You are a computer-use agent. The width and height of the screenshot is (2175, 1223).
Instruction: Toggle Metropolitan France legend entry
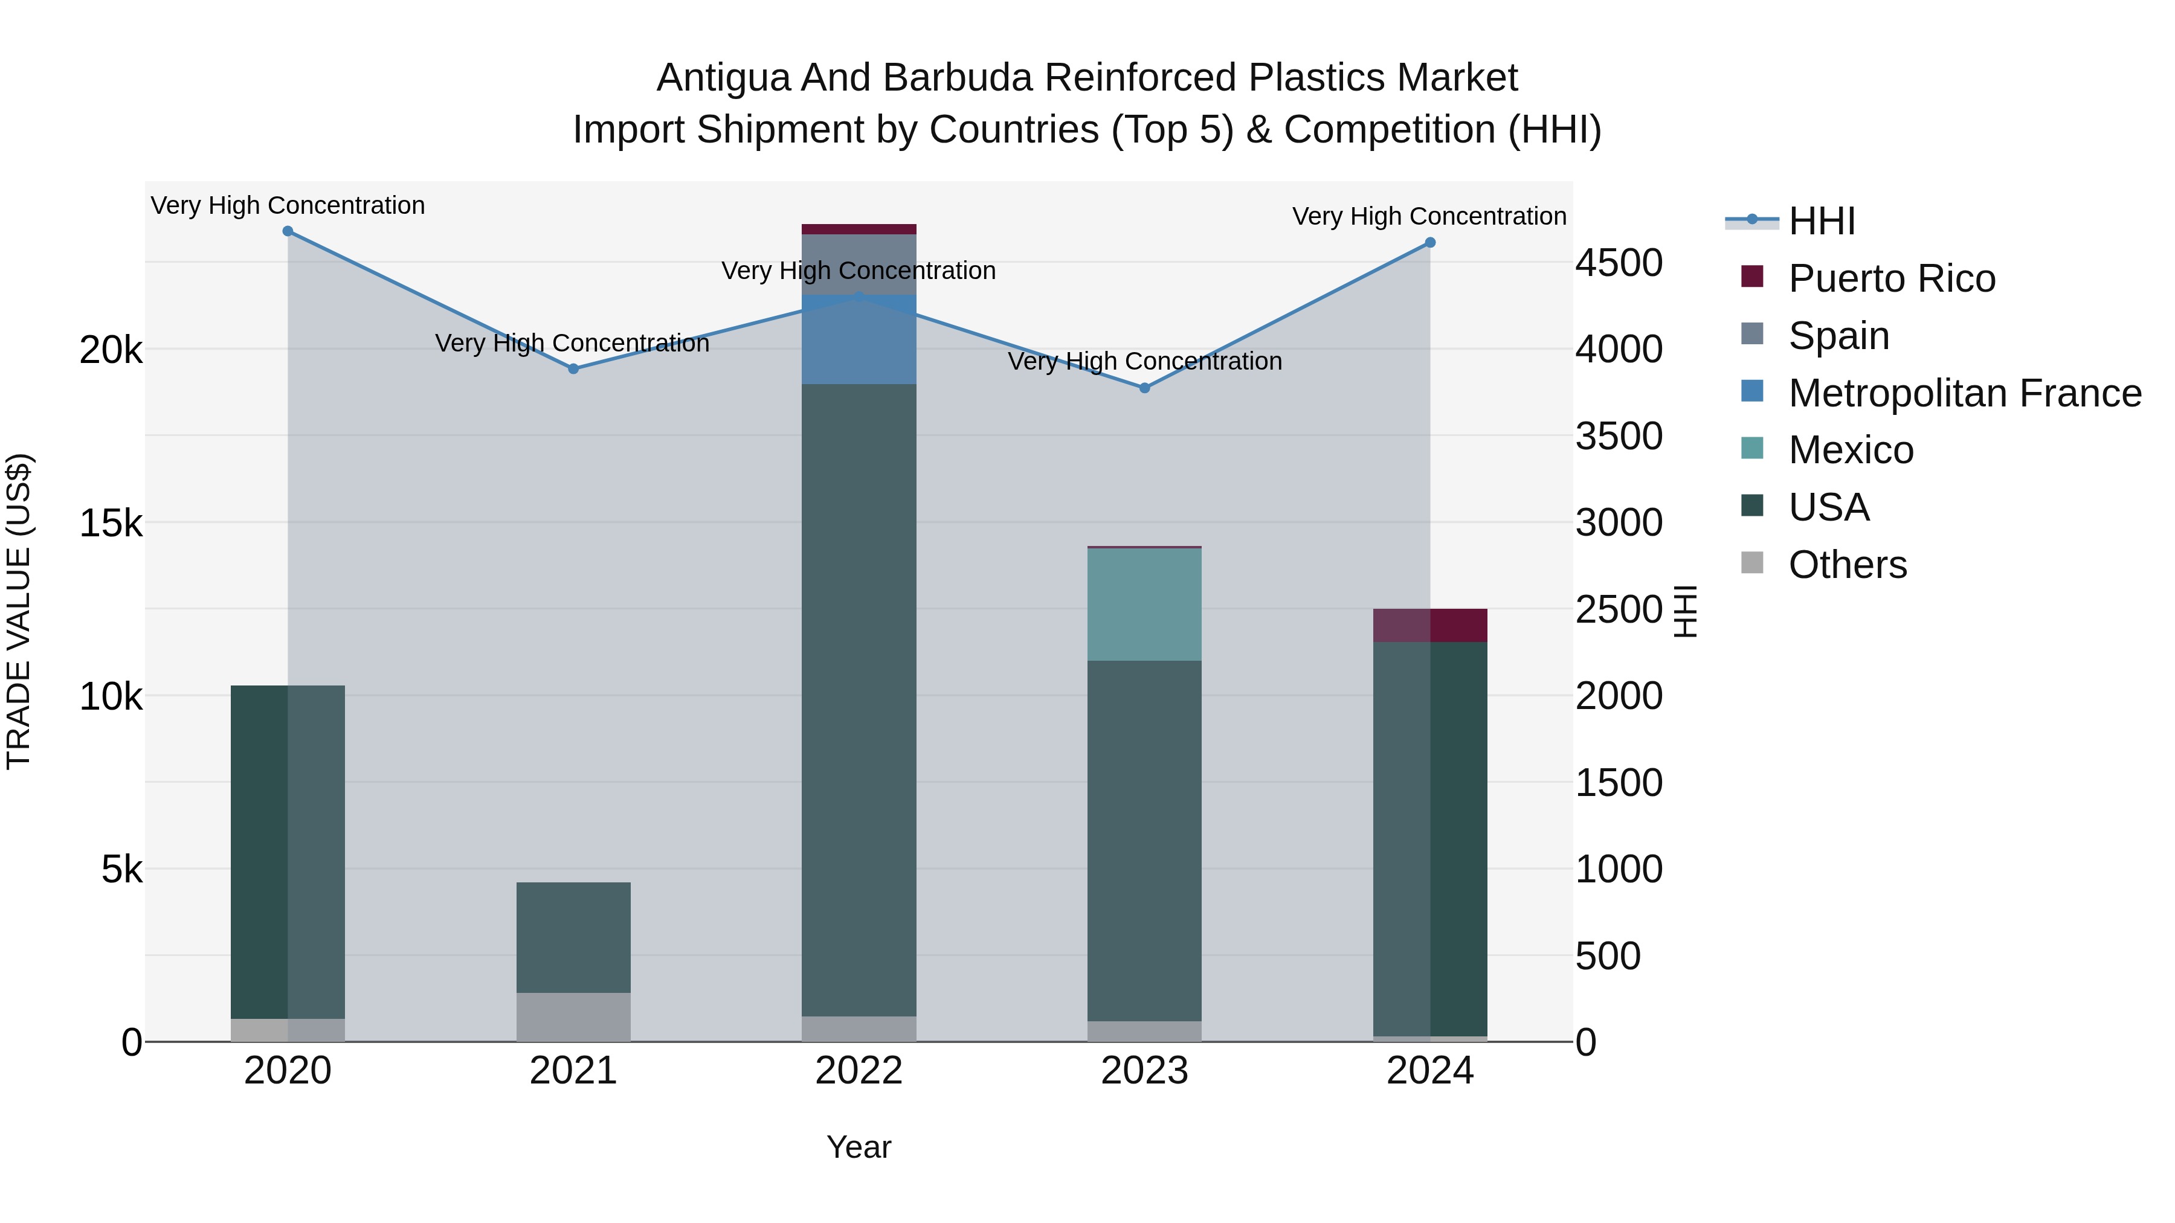pyautogui.click(x=1941, y=393)
